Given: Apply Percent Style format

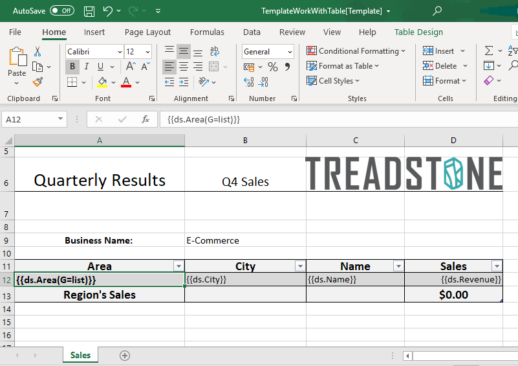Looking at the screenshot, I should (x=272, y=67).
